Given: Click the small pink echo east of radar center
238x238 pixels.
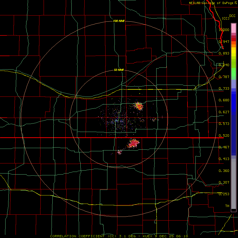Looking at the screenshot, I should (155, 120).
